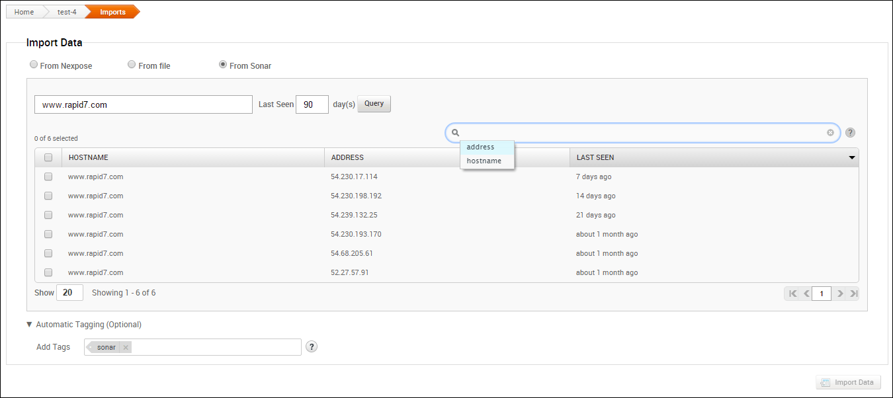This screenshot has height=398, width=893.
Task: Open the test-4 breadcrumb
Action: pos(67,12)
